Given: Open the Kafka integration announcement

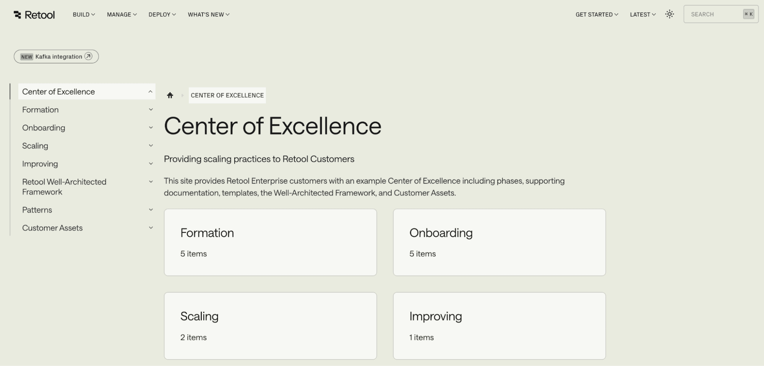Looking at the screenshot, I should [56, 56].
